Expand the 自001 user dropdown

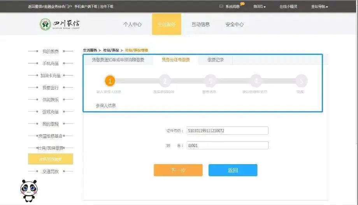pyautogui.click(x=260, y=7)
